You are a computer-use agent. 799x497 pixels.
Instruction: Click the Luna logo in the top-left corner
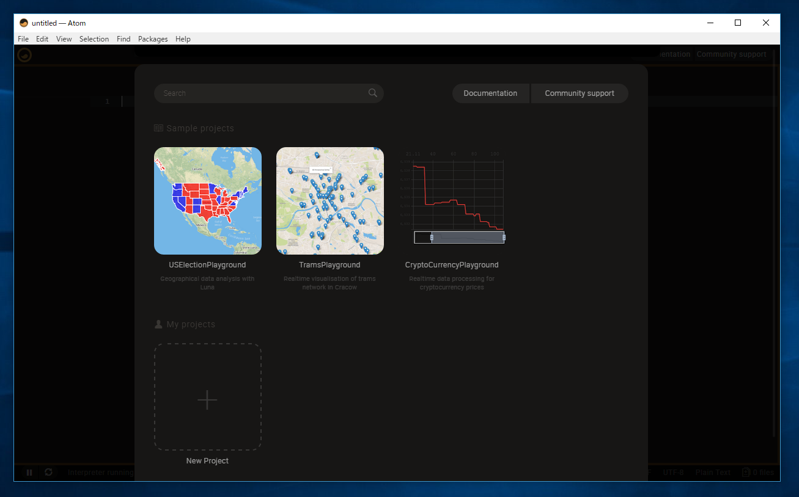24,54
